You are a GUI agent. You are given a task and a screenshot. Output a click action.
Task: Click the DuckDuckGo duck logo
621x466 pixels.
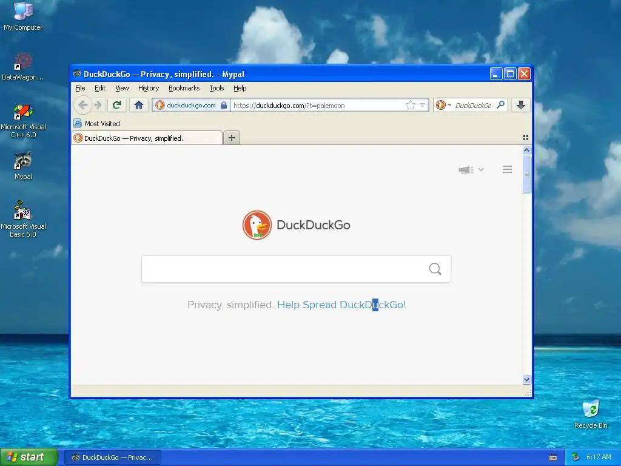pos(257,225)
